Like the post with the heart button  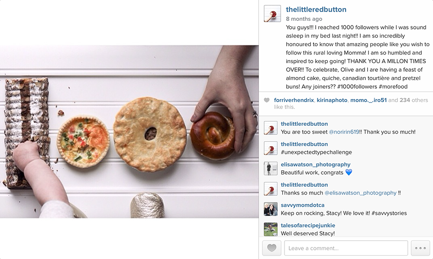[272, 248]
